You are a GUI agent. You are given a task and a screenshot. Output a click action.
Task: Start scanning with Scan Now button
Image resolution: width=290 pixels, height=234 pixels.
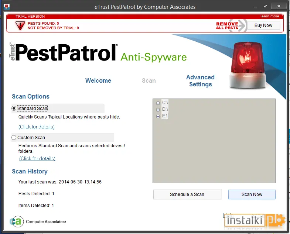point(252,195)
